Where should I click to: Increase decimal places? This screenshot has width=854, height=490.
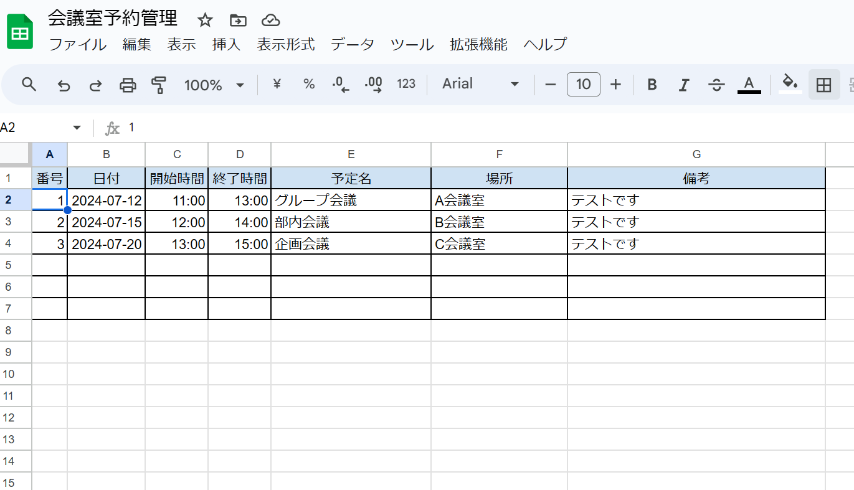pos(373,85)
